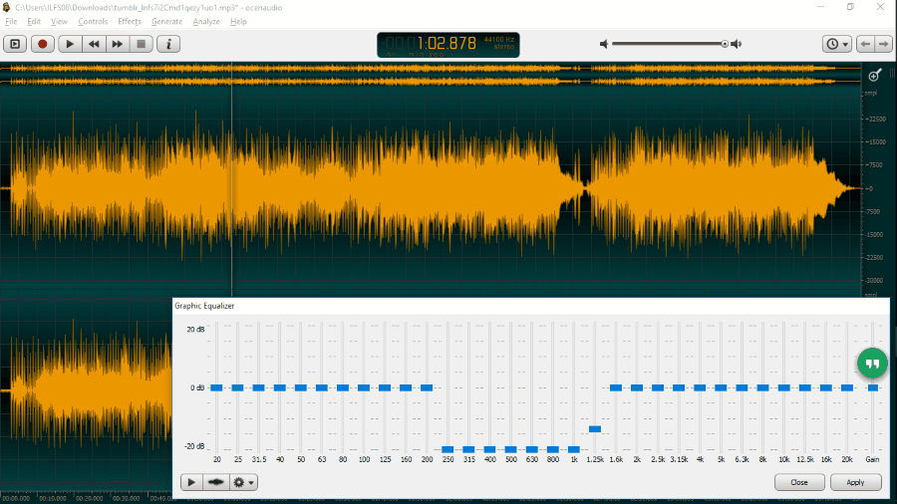Open the View menu
The height and width of the screenshot is (504, 897).
coord(59,22)
